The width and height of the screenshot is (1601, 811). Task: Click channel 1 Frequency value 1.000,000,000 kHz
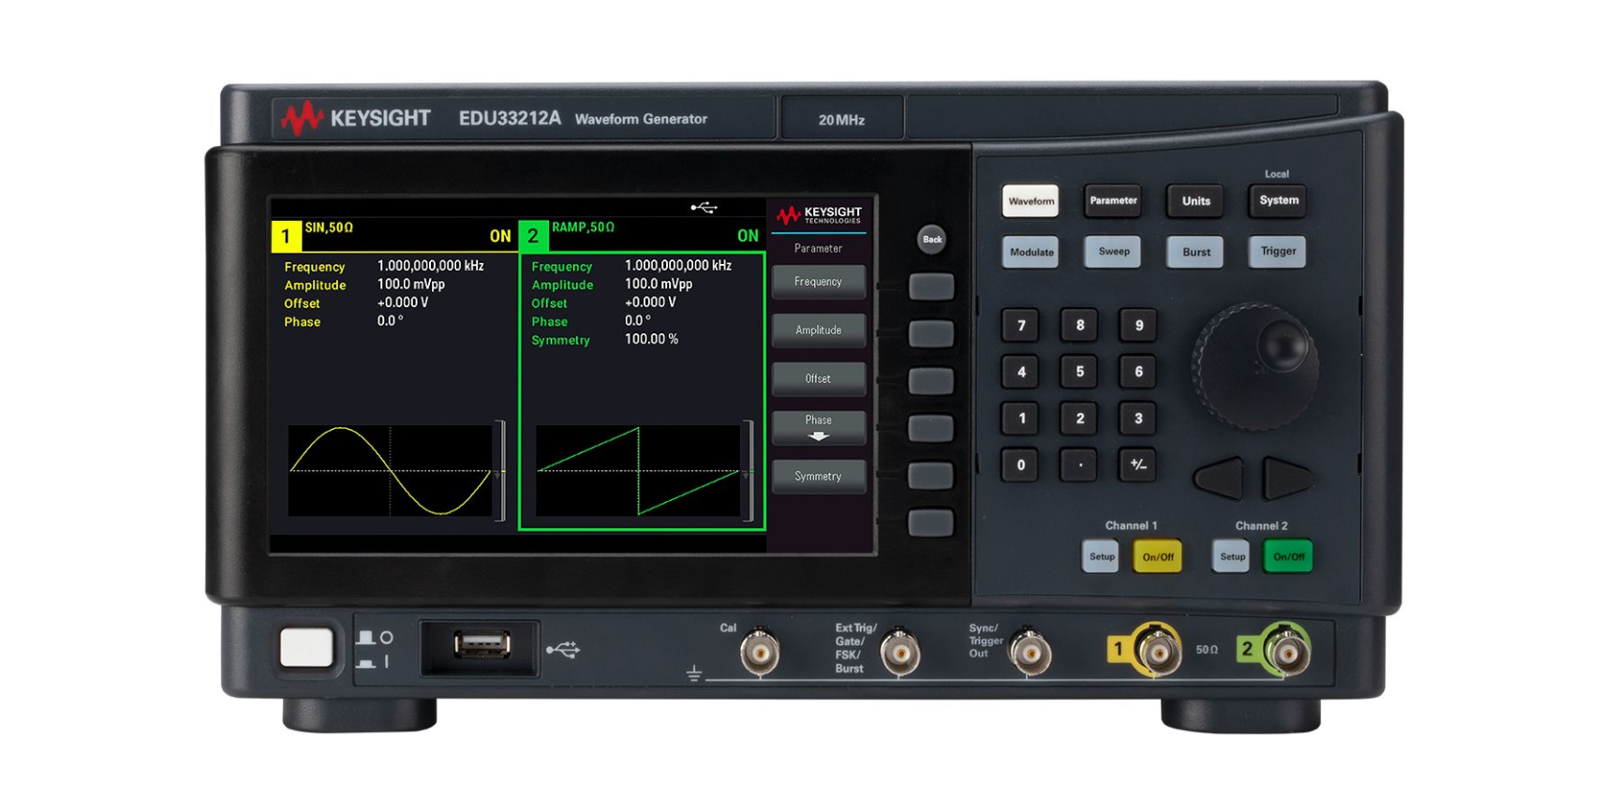coord(431,266)
